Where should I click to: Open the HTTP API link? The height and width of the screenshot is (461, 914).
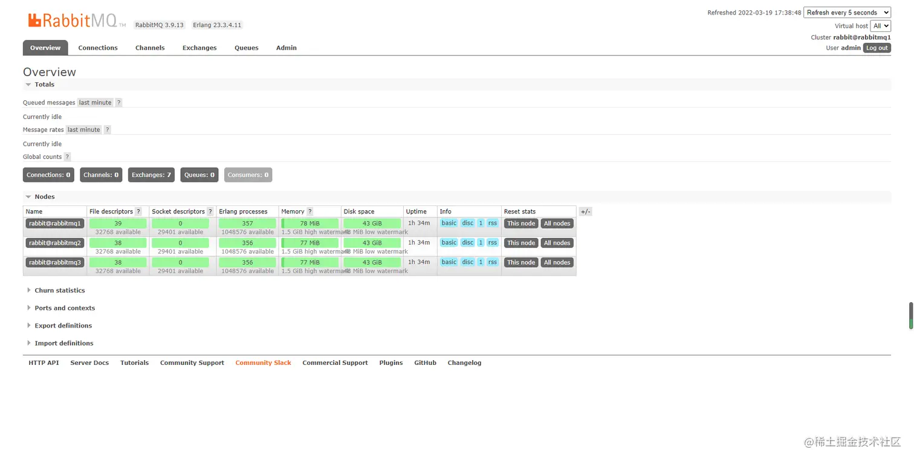pos(44,363)
